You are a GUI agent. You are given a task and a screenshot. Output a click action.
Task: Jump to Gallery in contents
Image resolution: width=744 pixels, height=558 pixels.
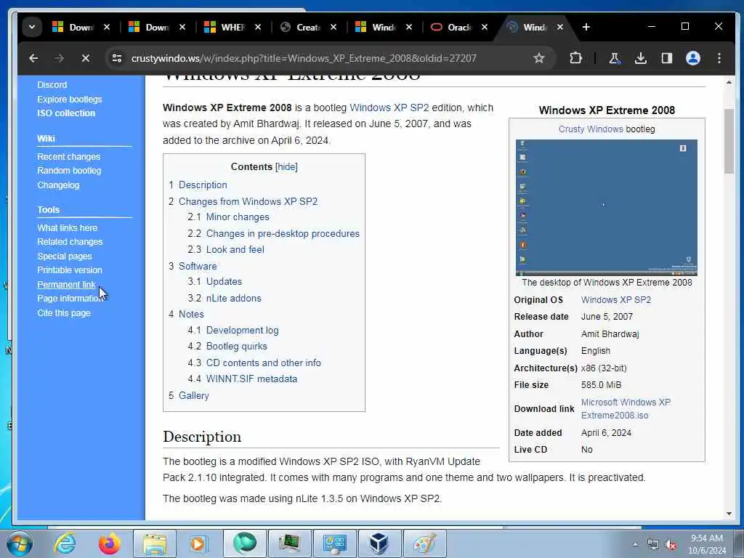point(193,396)
